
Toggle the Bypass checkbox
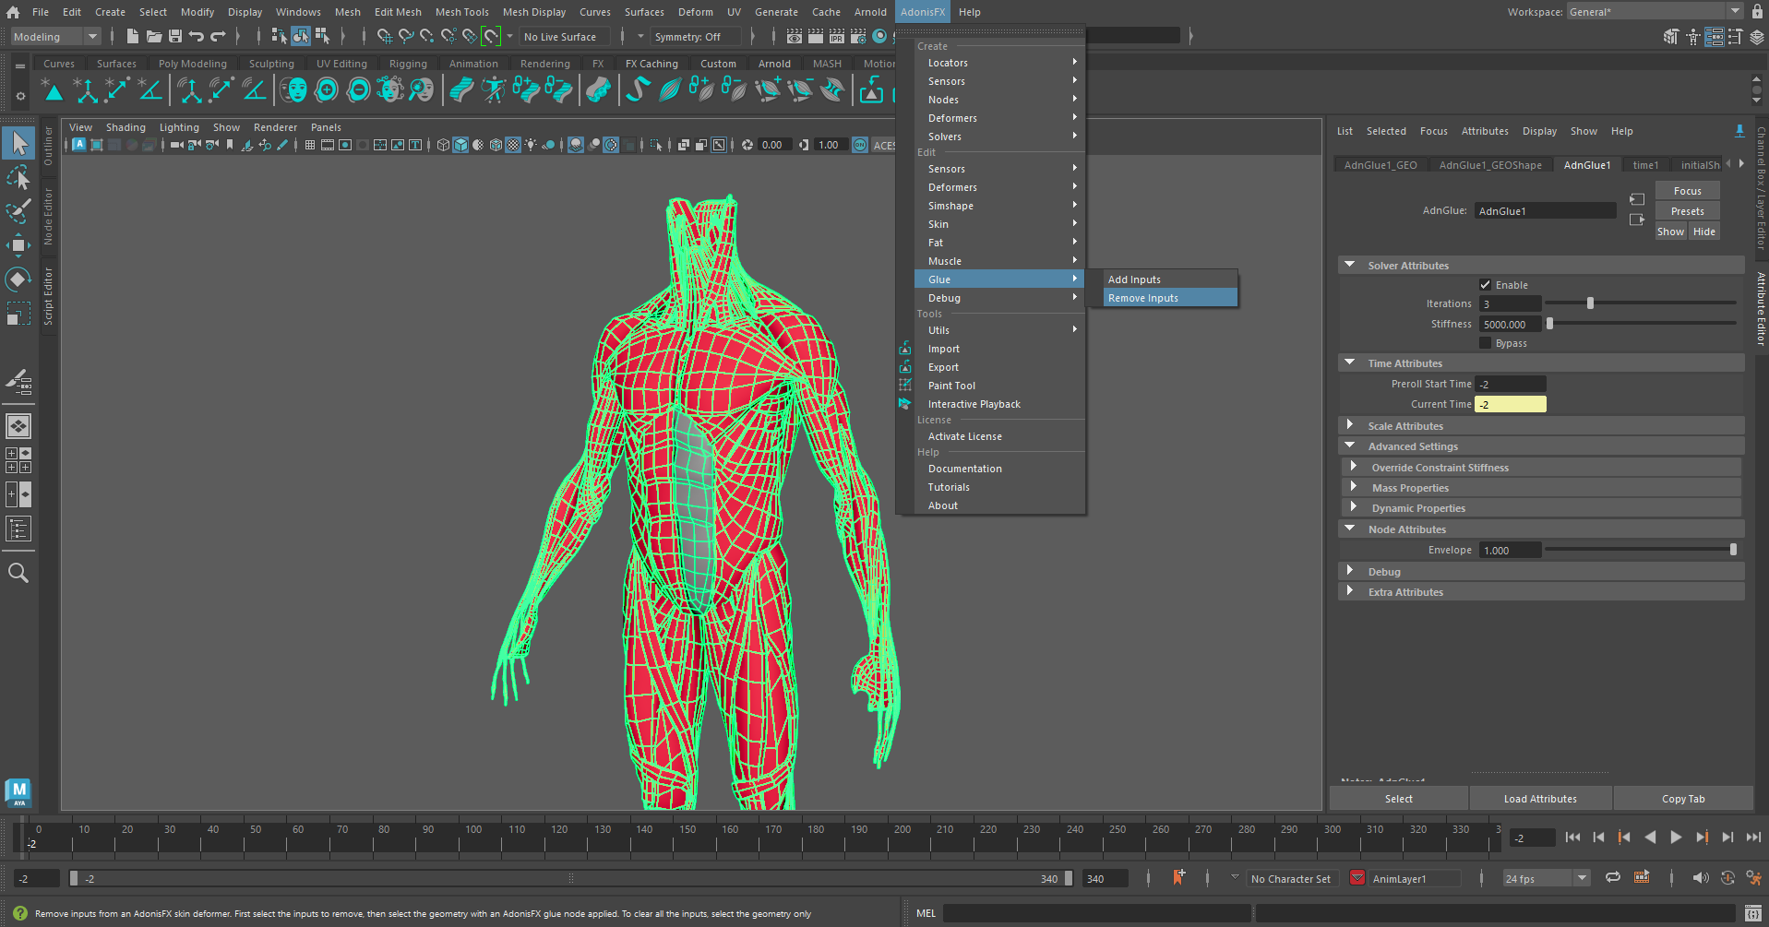coord(1485,343)
